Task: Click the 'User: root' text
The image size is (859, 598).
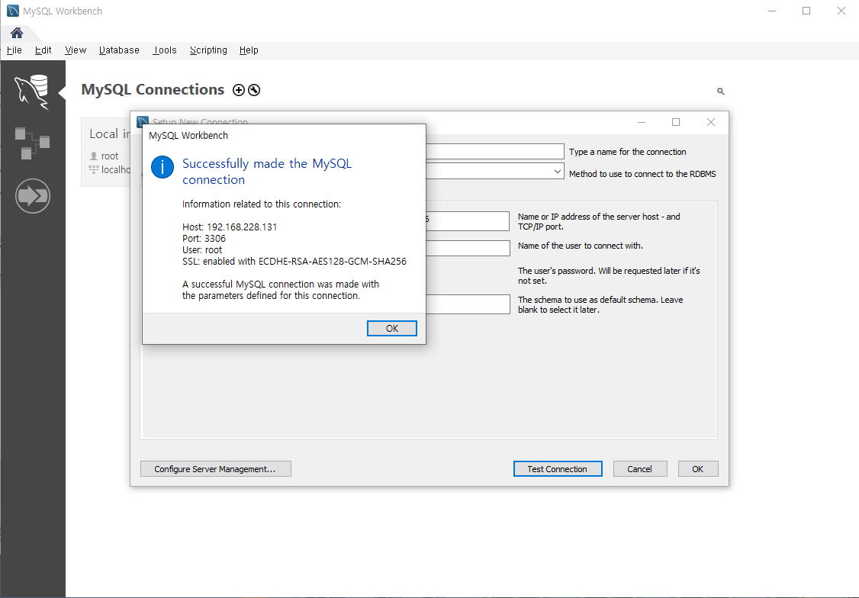Action: 202,249
